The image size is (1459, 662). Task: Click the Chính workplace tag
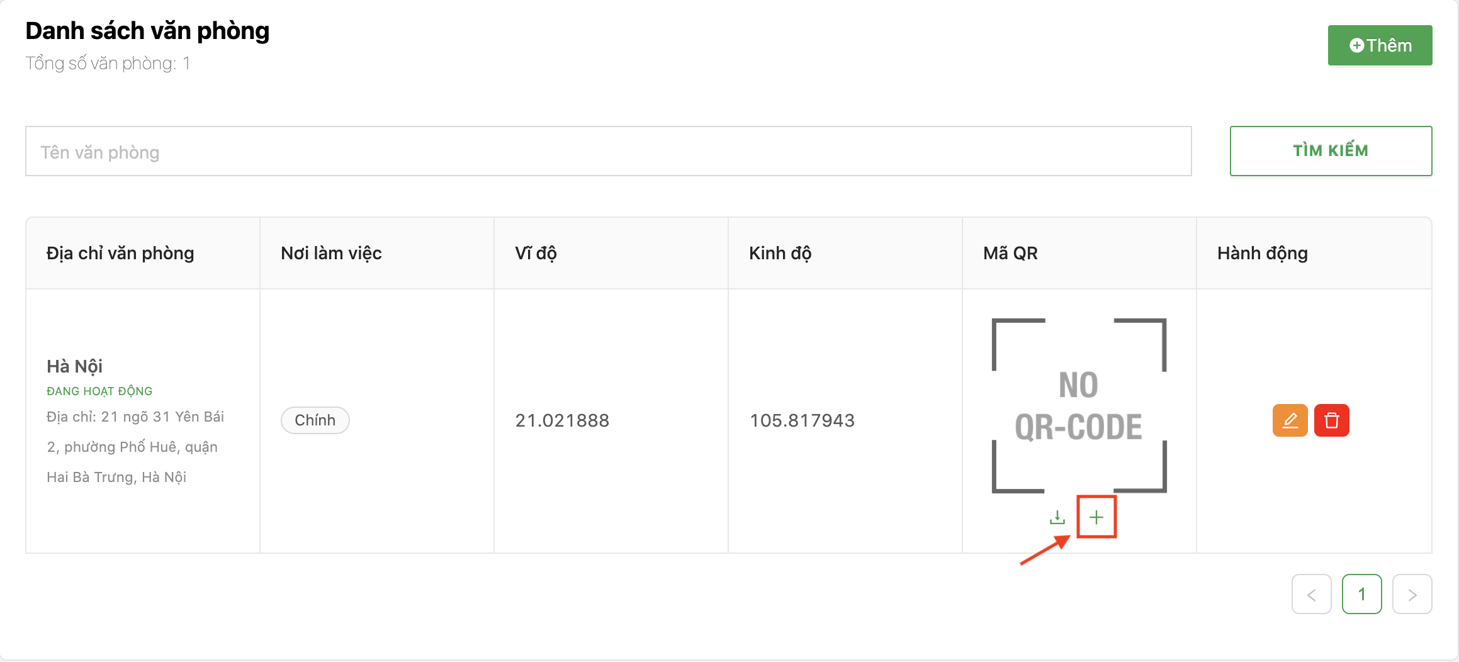pyautogui.click(x=315, y=420)
